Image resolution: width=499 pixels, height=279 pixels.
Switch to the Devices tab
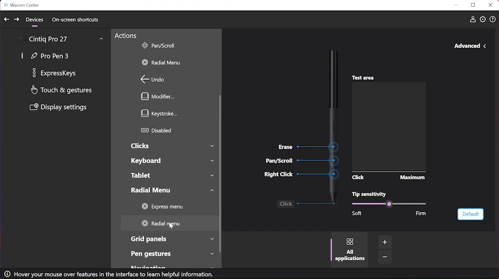(34, 19)
